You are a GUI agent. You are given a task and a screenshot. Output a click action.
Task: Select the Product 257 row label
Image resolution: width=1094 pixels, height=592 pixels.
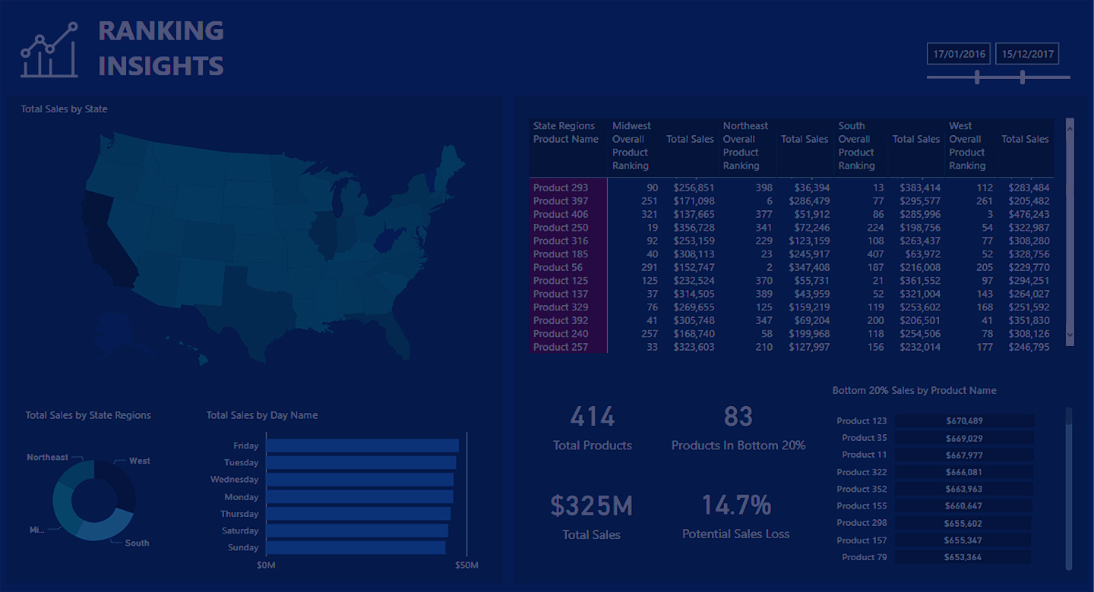click(561, 347)
